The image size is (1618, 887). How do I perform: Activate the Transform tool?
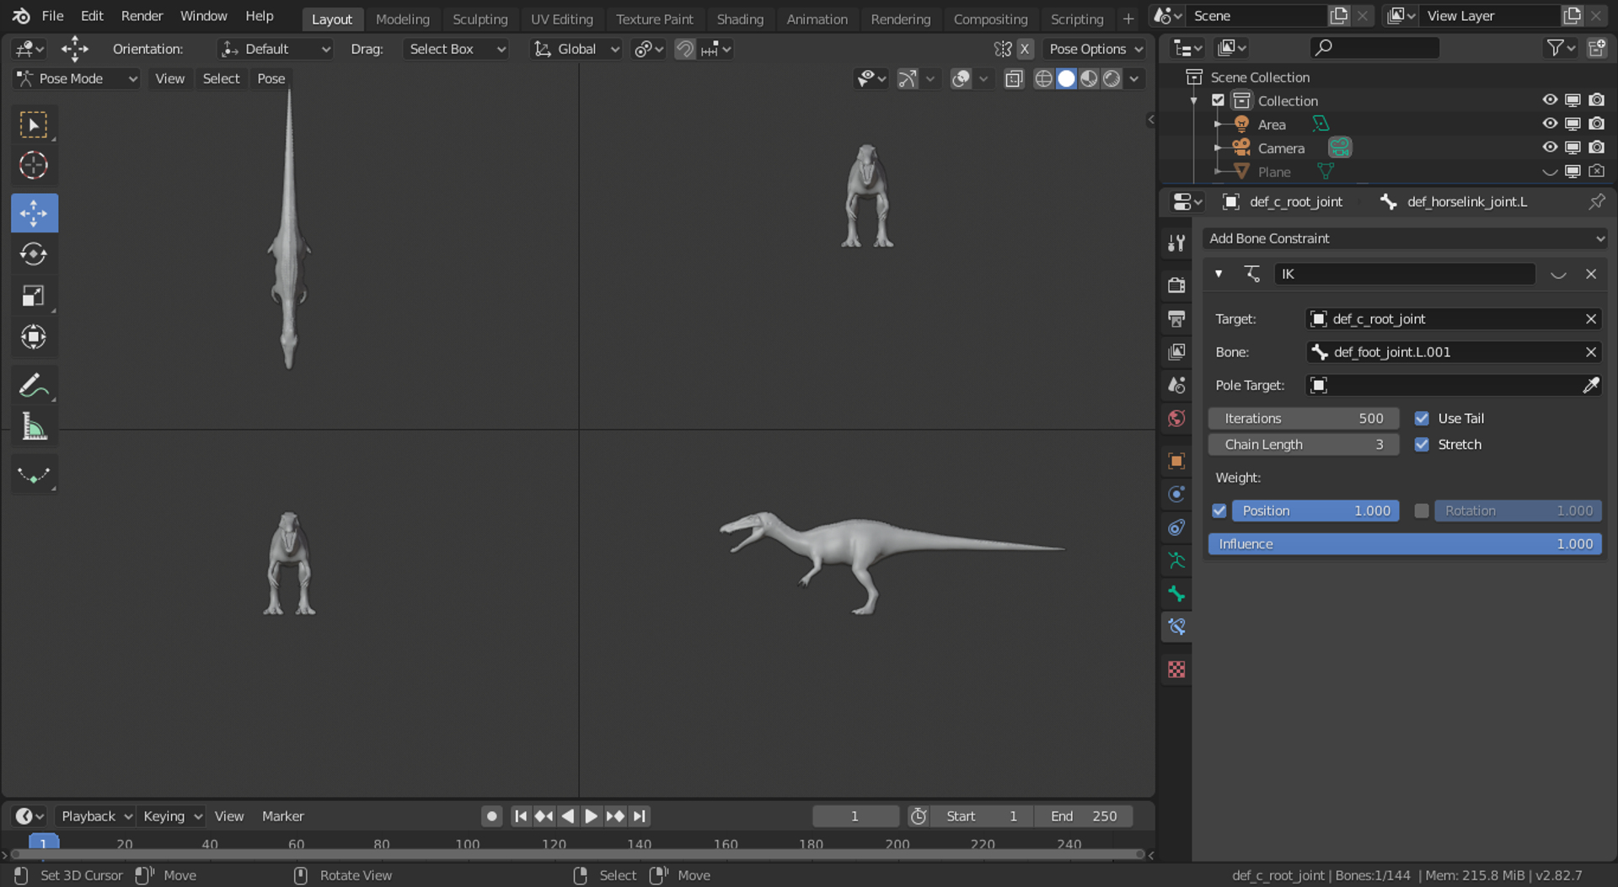point(34,337)
